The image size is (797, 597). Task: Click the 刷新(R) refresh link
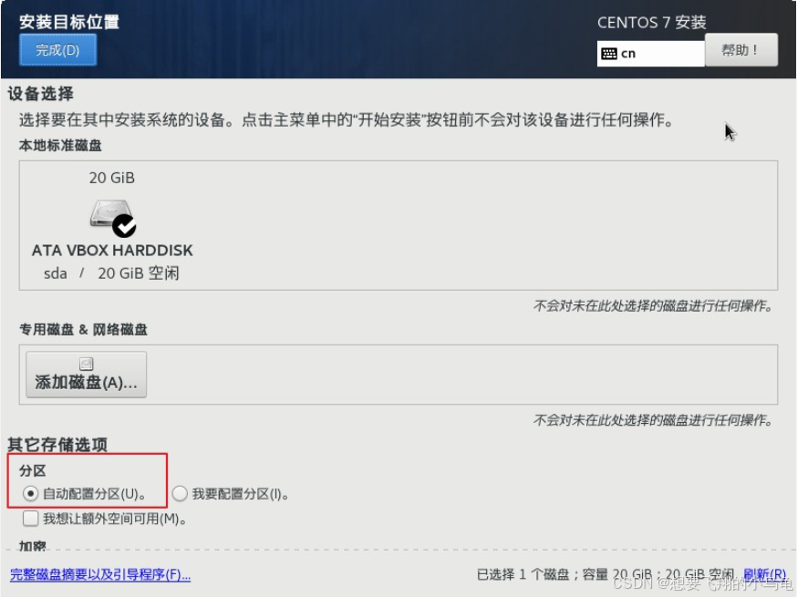[764, 574]
